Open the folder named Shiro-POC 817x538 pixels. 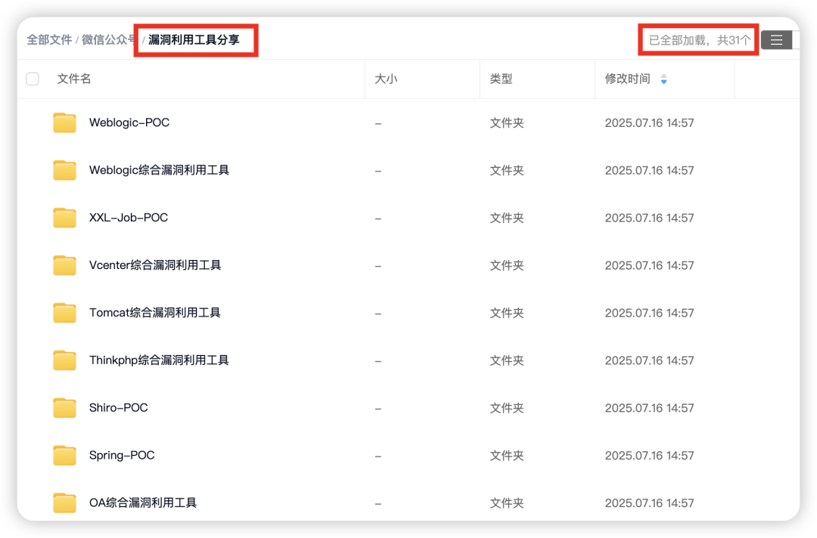tap(118, 408)
